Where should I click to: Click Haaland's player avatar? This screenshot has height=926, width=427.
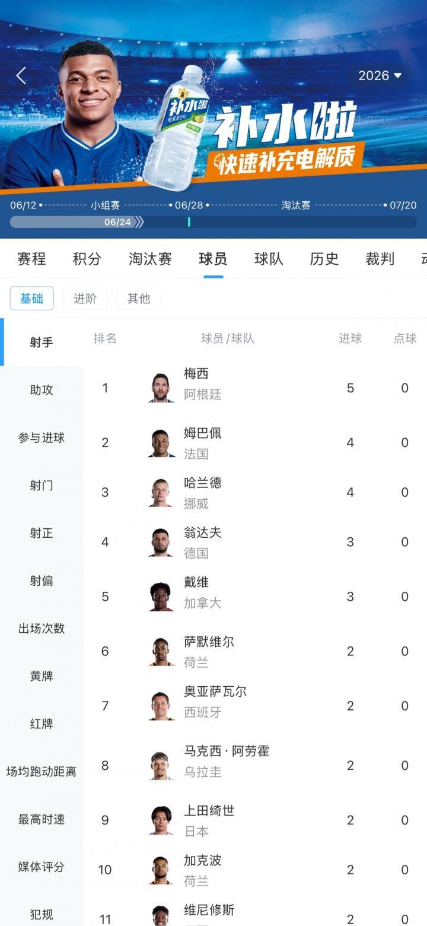coord(161,493)
